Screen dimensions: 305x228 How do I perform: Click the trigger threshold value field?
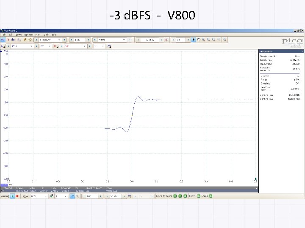pos(92,196)
